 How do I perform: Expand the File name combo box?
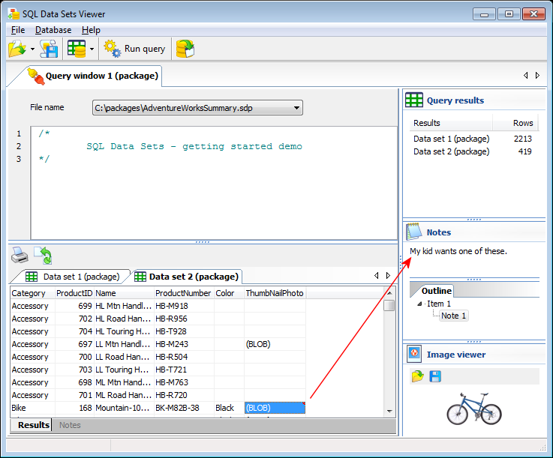pyautogui.click(x=297, y=108)
